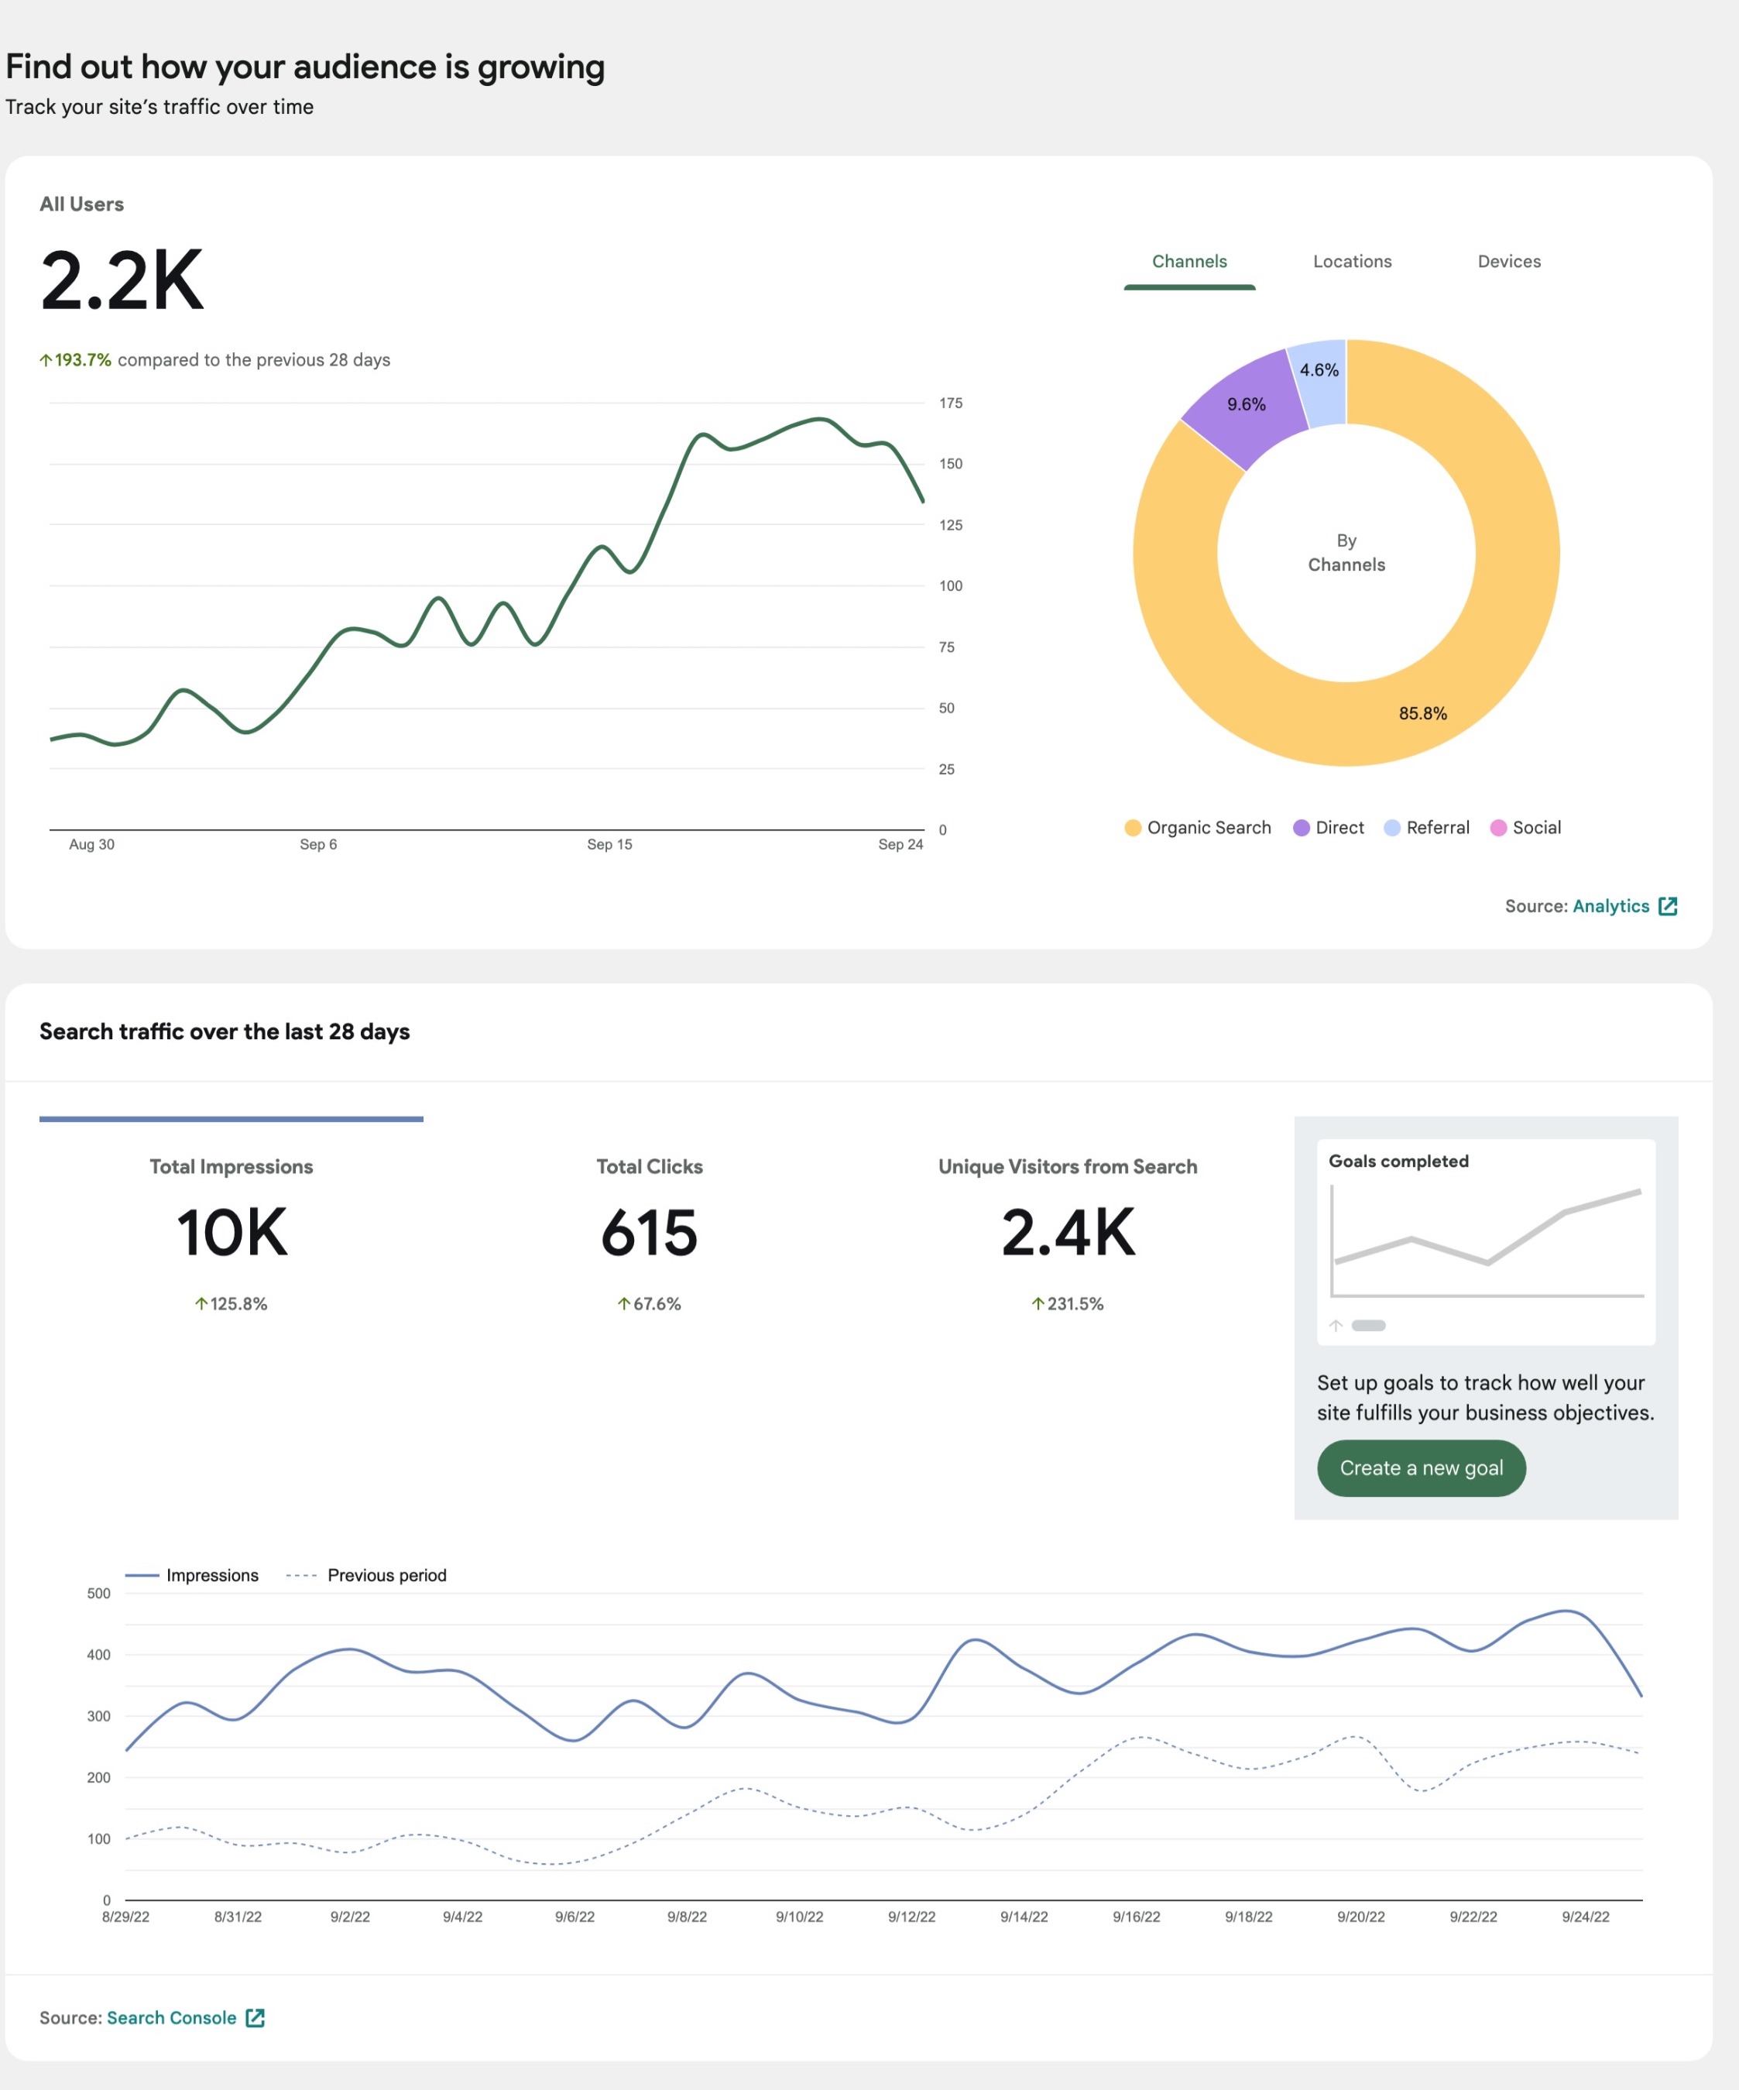Image resolution: width=1739 pixels, height=2090 pixels.
Task: Click 'Find out how your audience is growing' title
Action: coord(305,67)
